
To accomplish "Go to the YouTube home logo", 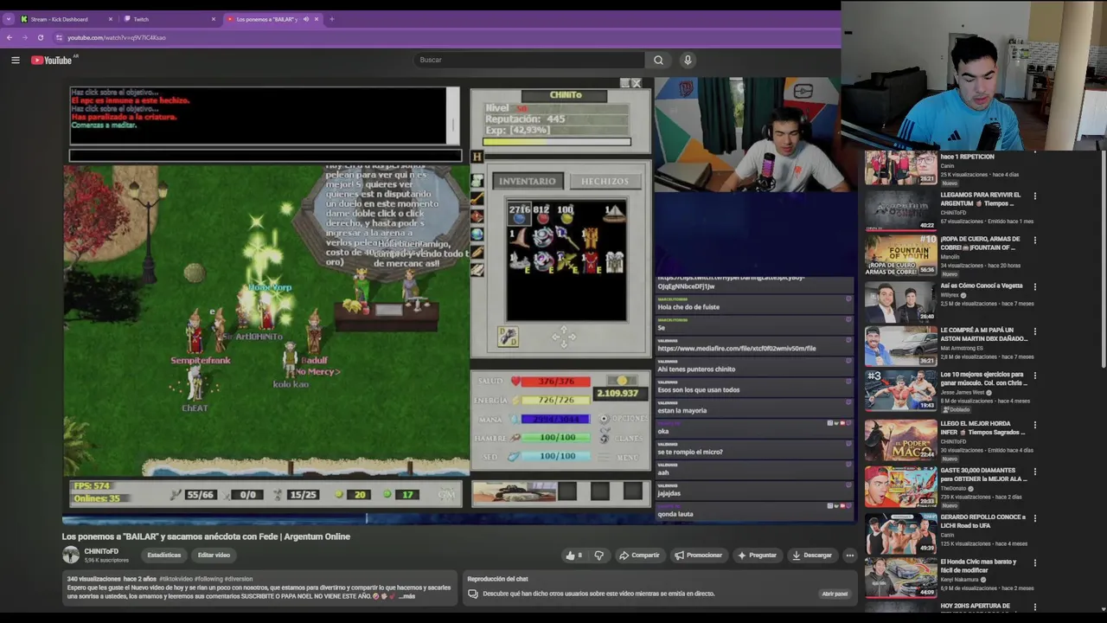I will pyautogui.click(x=52, y=60).
